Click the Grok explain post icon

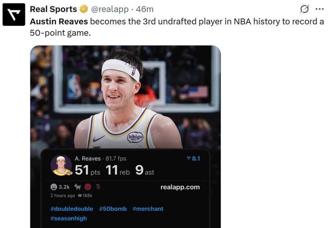coord(305,9)
